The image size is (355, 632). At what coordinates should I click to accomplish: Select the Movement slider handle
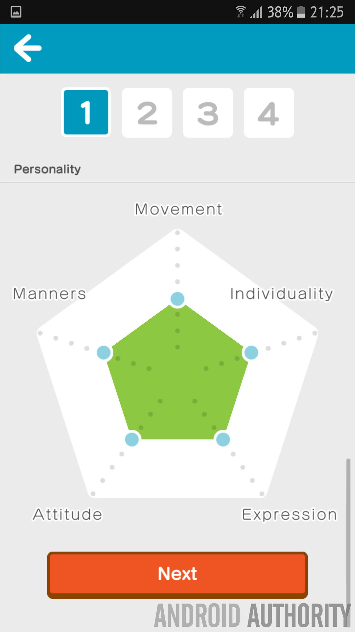(177, 299)
